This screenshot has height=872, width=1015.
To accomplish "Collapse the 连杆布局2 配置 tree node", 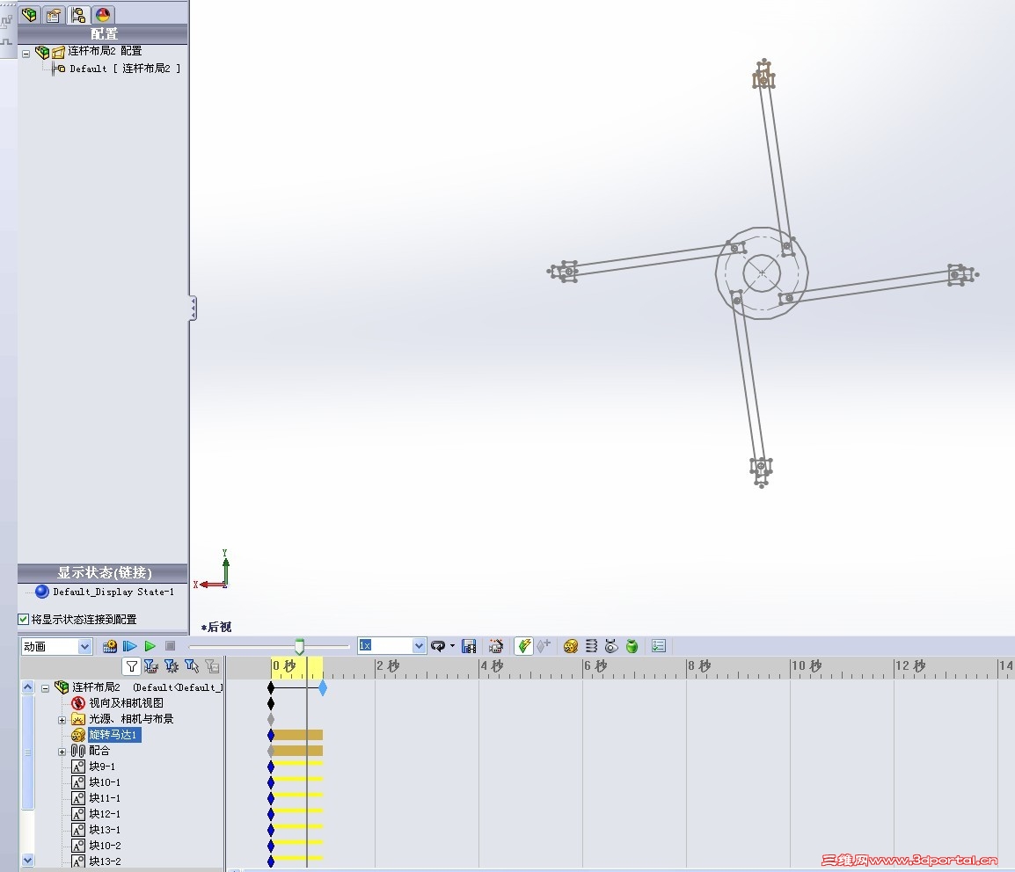I will tap(26, 54).
